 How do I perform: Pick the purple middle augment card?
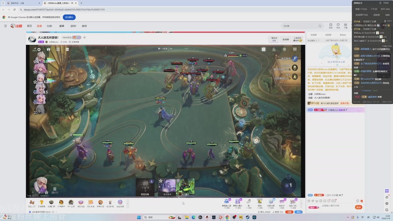pos(167,187)
